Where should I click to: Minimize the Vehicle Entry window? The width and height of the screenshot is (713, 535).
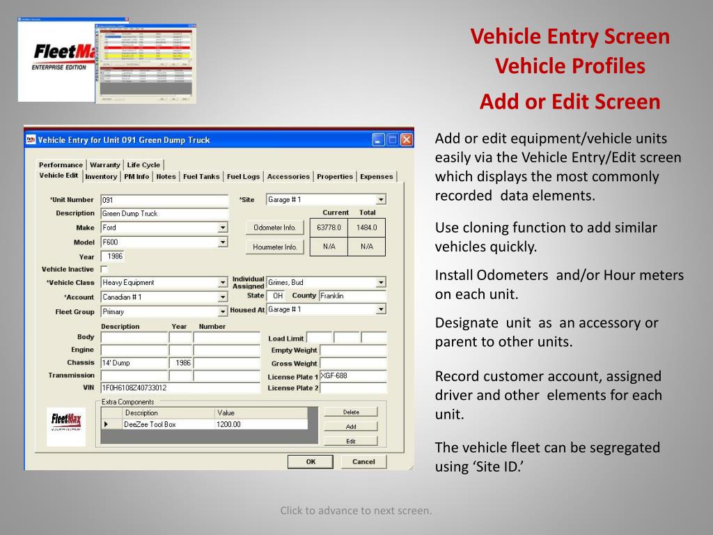(379, 139)
